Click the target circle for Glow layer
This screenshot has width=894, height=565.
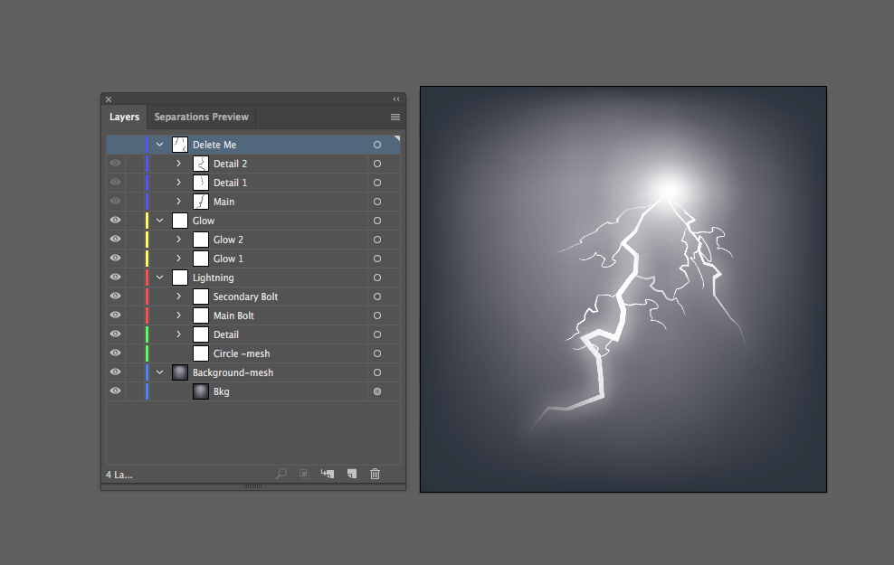377,221
